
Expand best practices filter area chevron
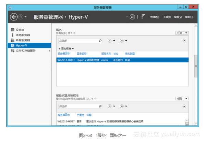184,106
